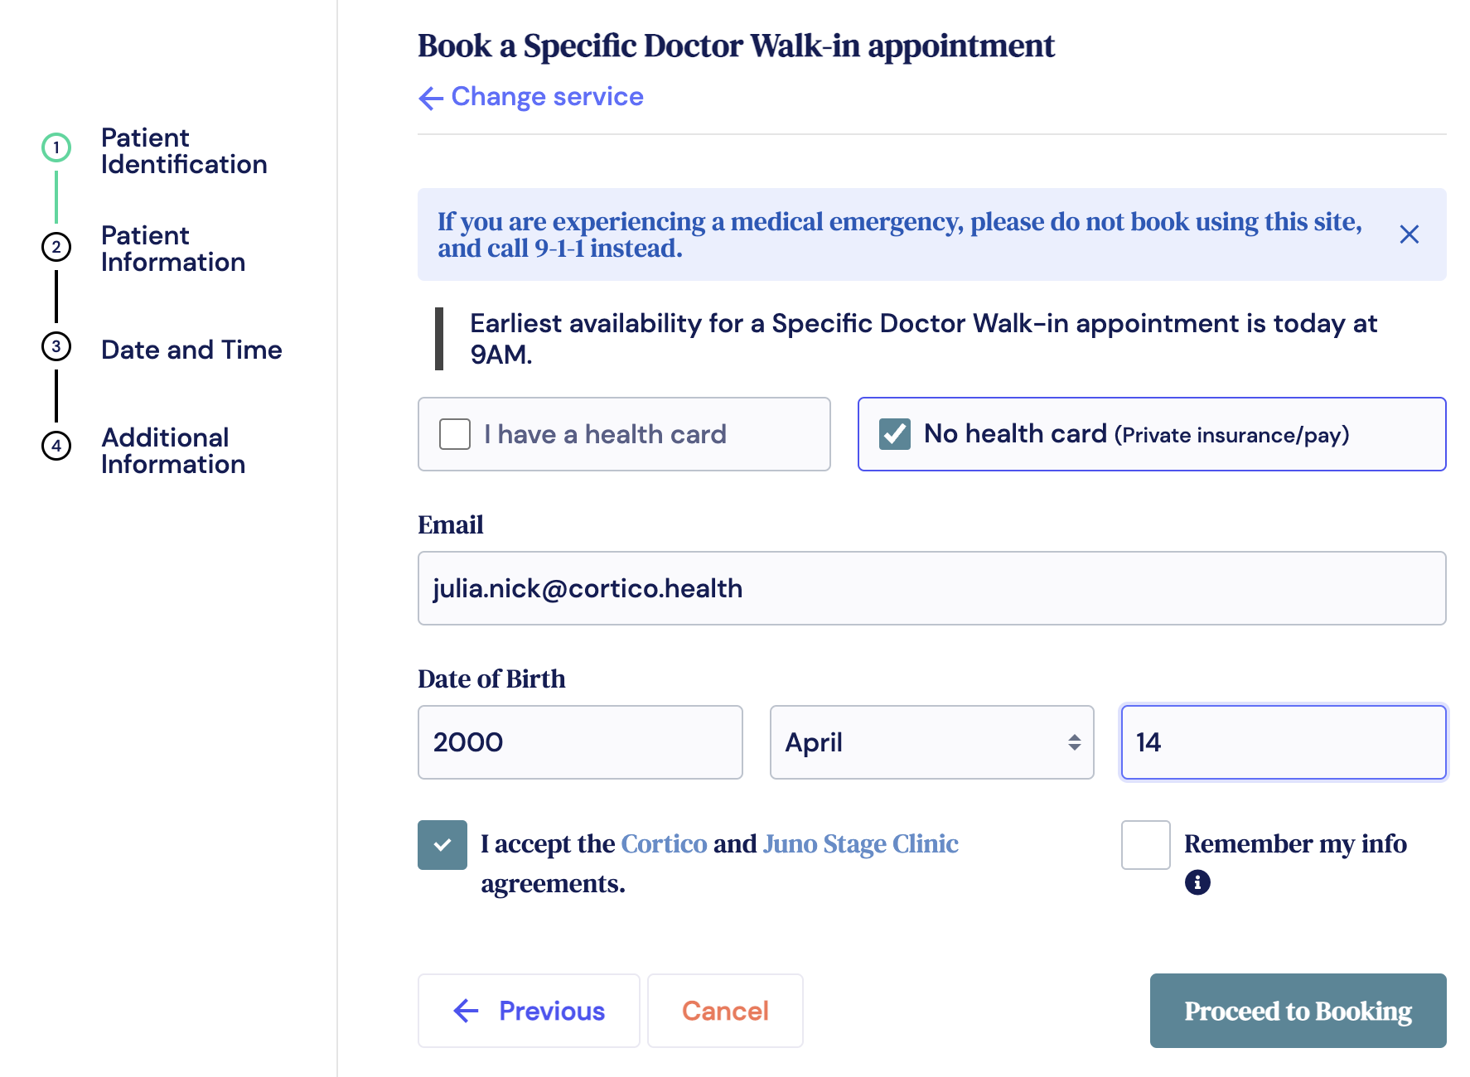Open the Juno Stage Clinic agreement link
Viewport: 1470px width, 1077px height.
[x=861, y=843]
